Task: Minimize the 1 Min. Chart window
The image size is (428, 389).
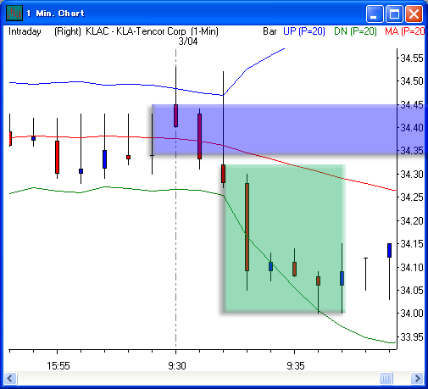Action: pyautogui.click(x=375, y=14)
